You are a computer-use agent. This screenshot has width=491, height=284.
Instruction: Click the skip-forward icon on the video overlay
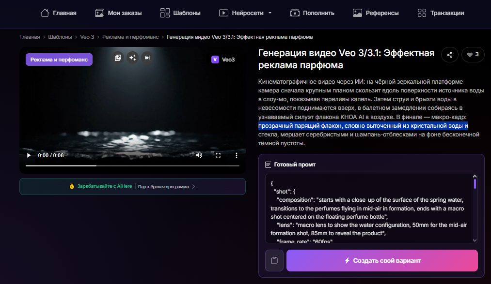pyautogui.click(x=146, y=58)
